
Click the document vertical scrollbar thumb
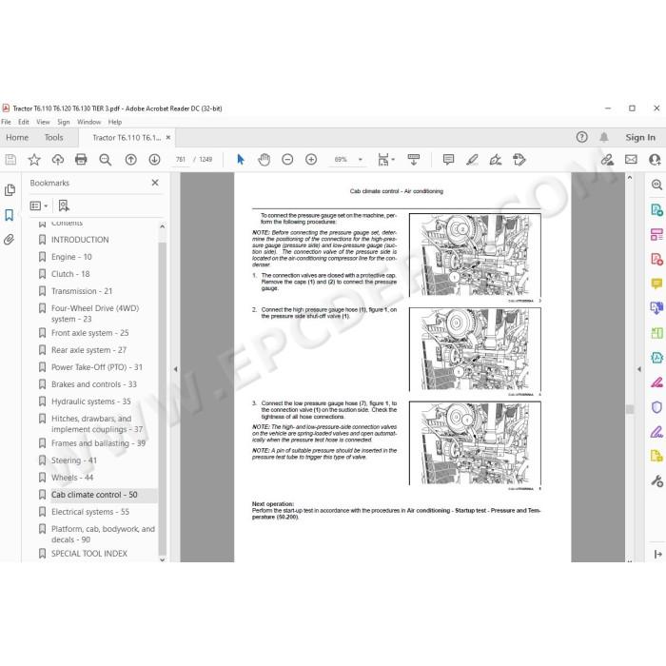(630, 409)
